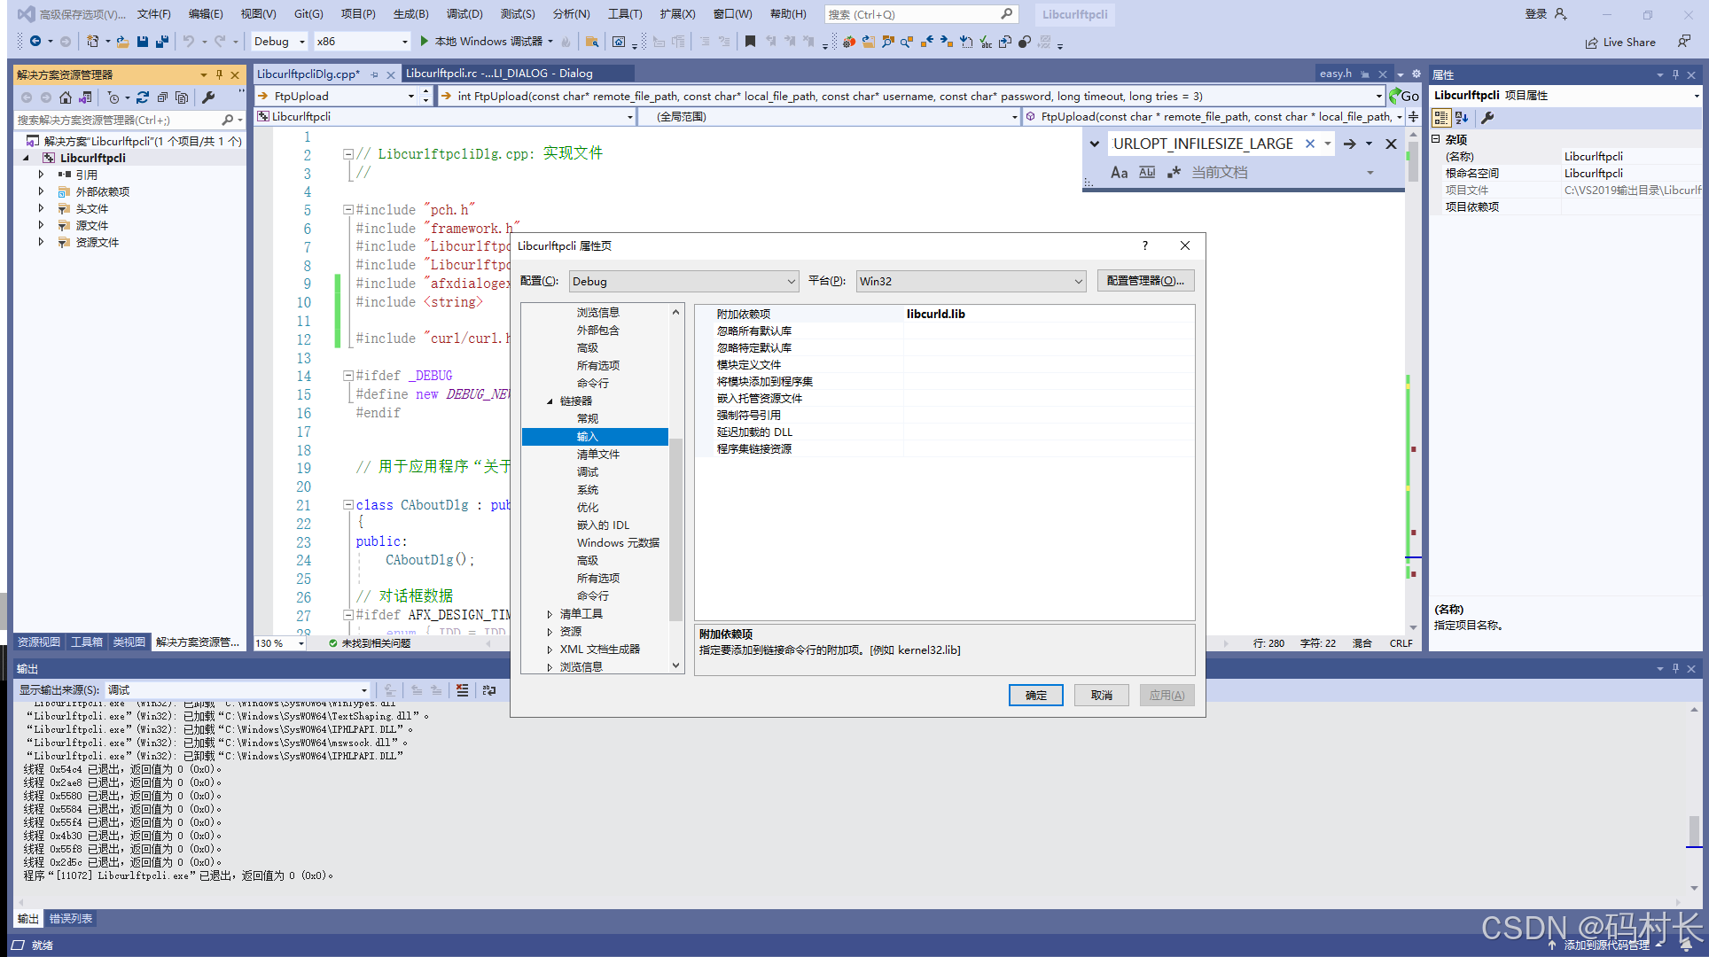Click the 附加依赖项 value libcurld.lib
The width and height of the screenshot is (1709, 957).
936,315
